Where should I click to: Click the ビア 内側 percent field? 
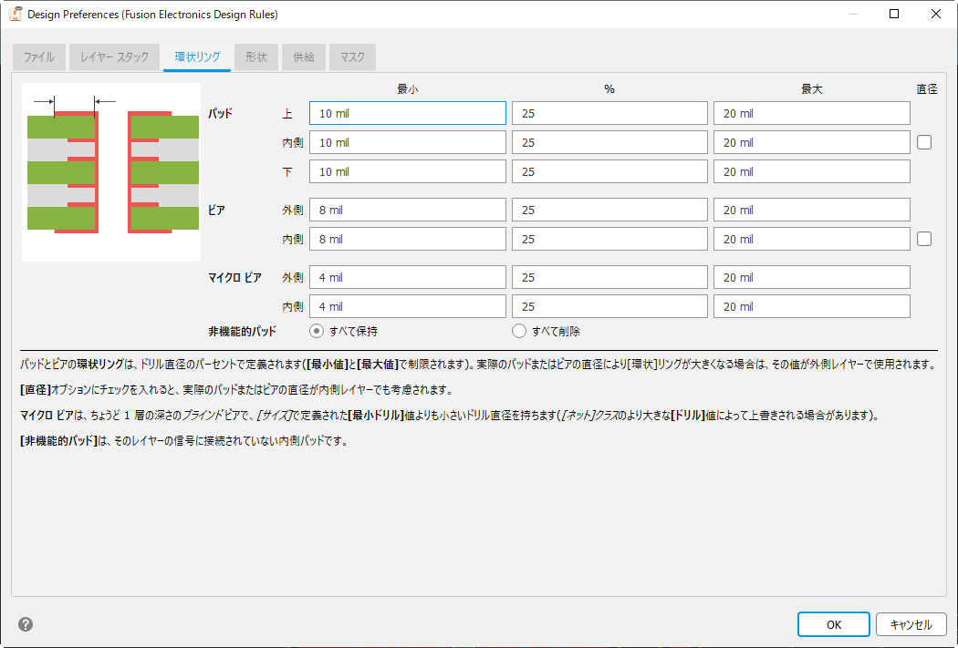click(x=609, y=239)
